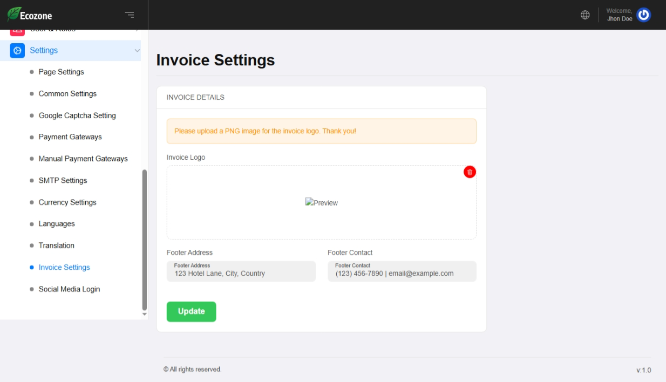Click the green Update button
This screenshot has height=382, width=666.
(191, 311)
